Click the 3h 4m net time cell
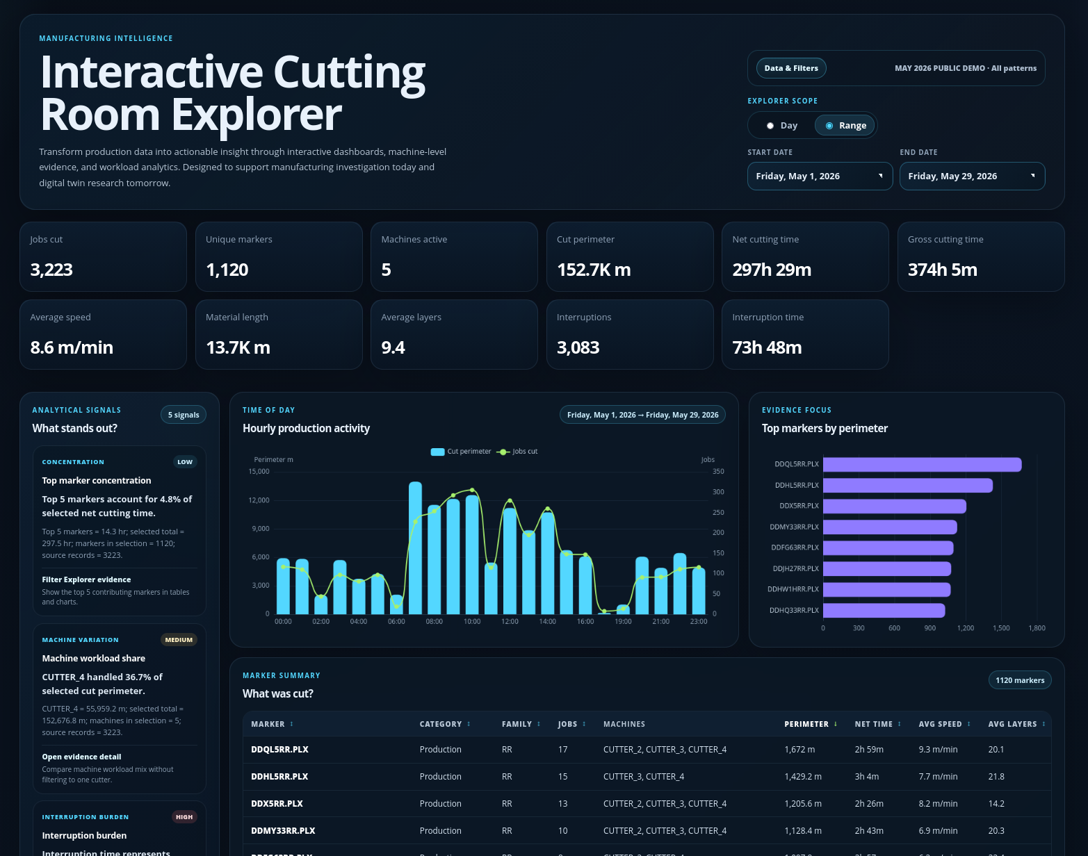This screenshot has width=1088, height=856. (x=867, y=777)
